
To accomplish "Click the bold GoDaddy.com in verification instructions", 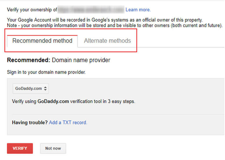I will (x=53, y=102).
